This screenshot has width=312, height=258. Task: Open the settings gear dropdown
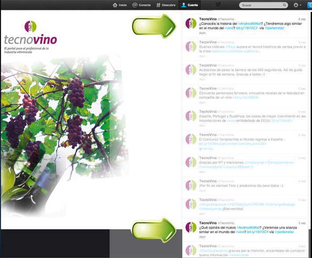pos(297,5)
